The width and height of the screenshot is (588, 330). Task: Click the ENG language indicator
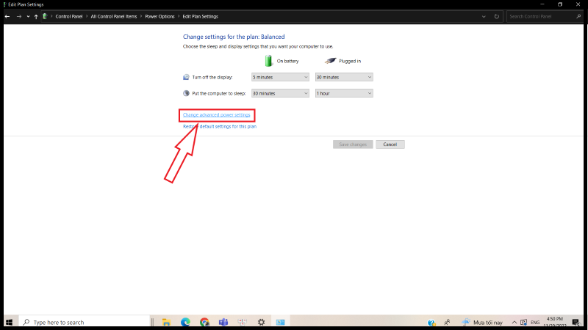(x=535, y=322)
